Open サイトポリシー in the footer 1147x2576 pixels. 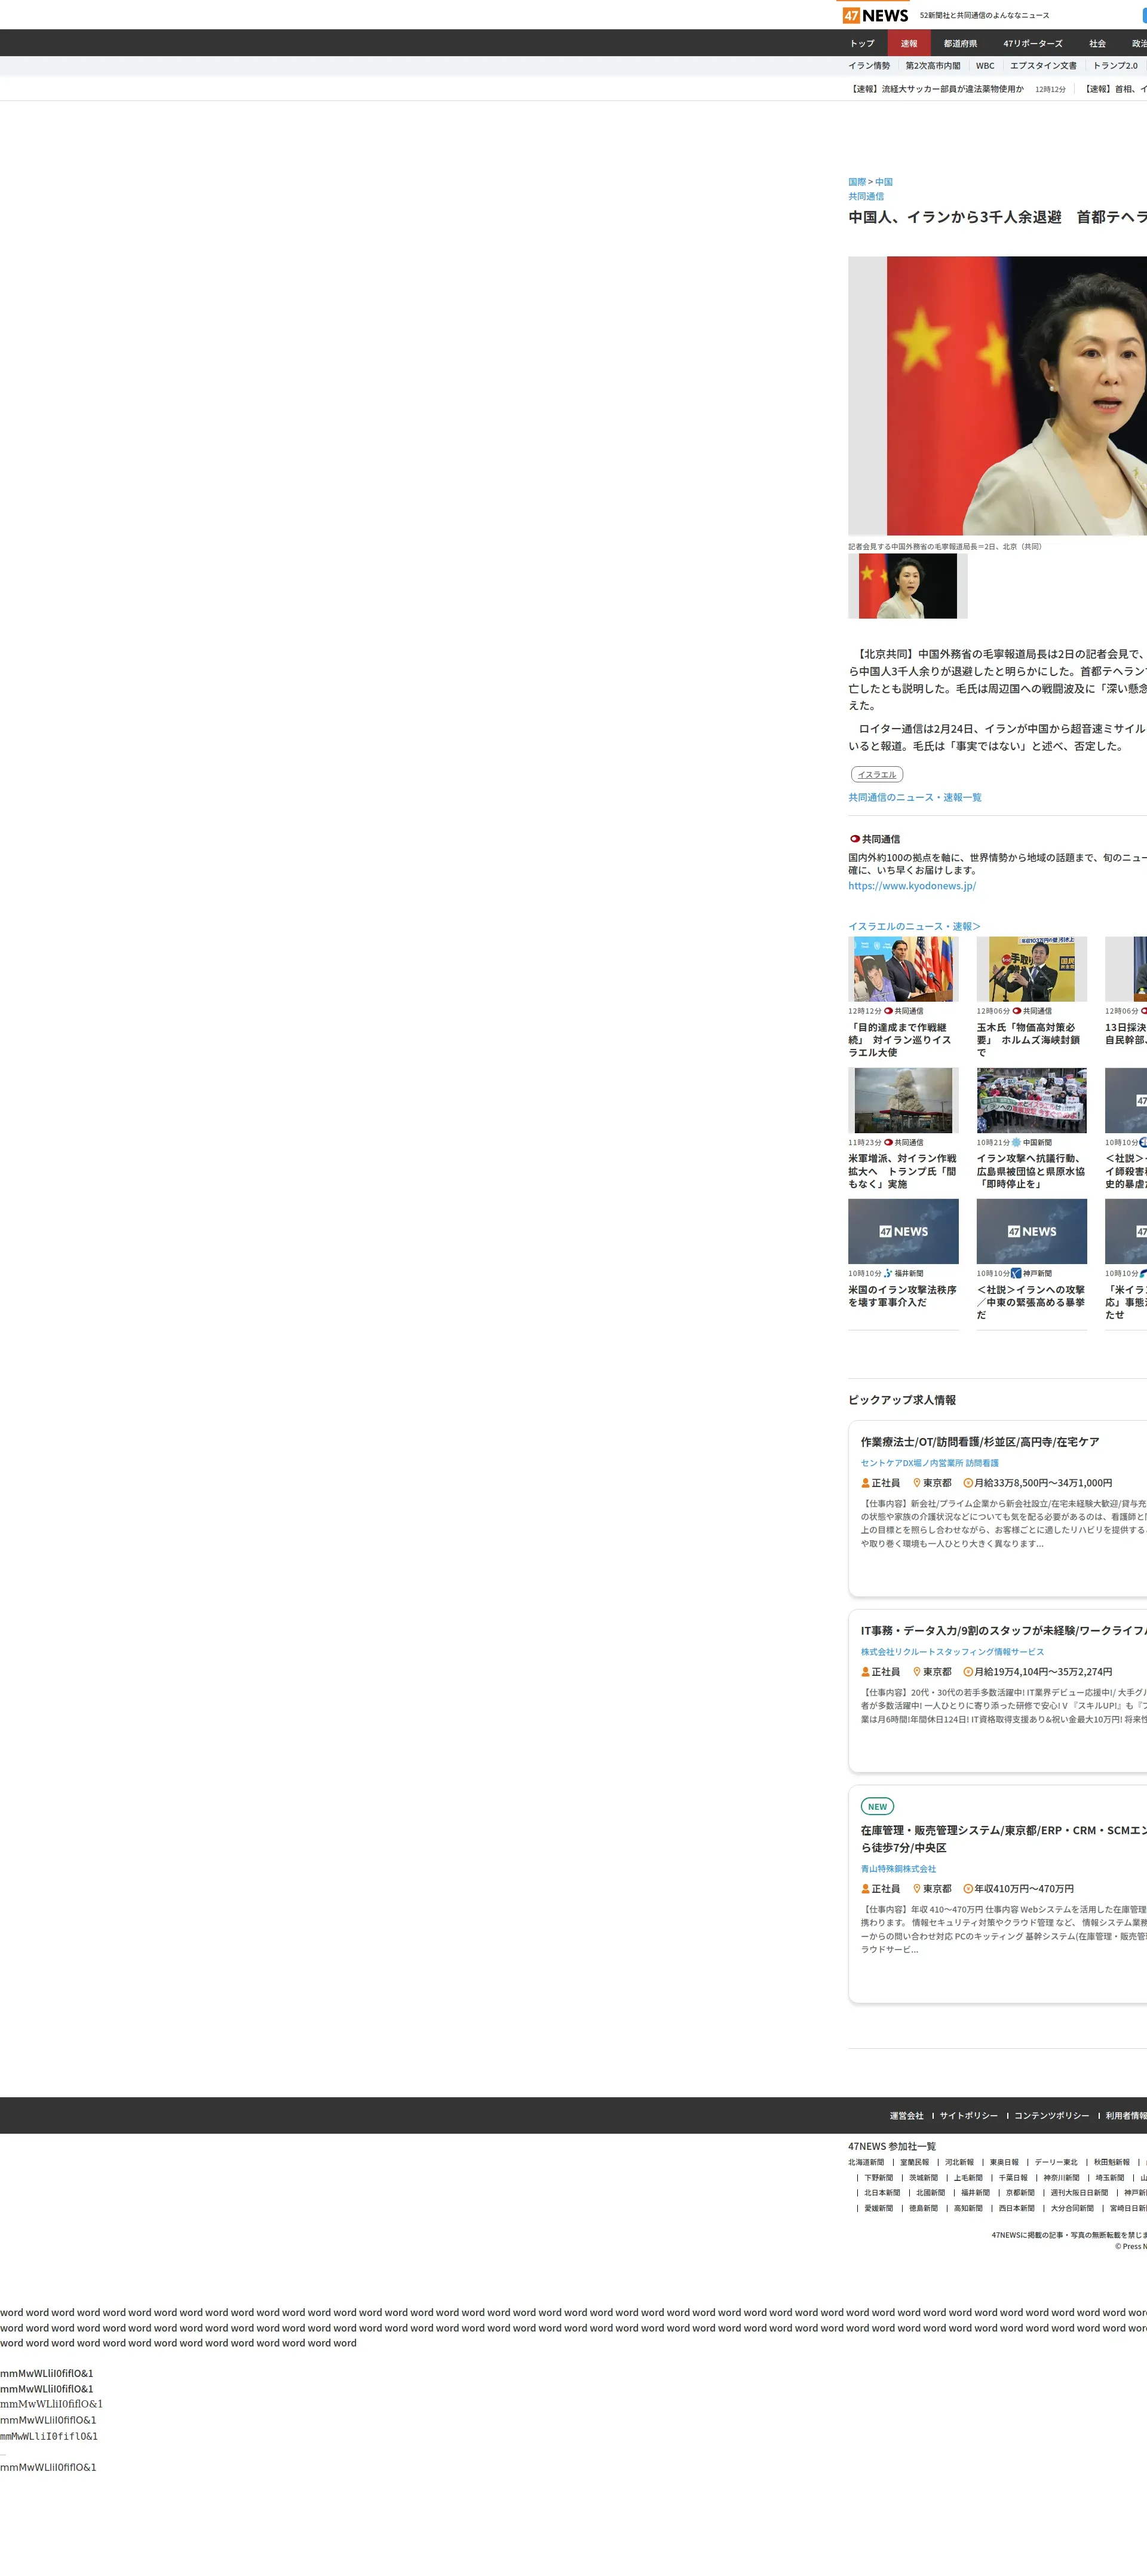(967, 2115)
